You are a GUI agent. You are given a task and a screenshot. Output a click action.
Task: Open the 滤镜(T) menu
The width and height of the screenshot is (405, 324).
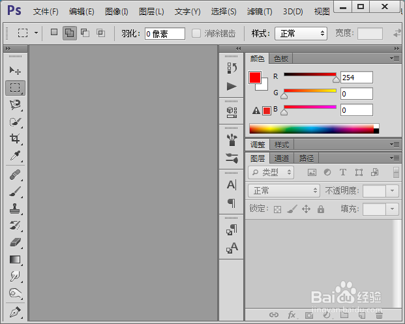[x=260, y=12]
